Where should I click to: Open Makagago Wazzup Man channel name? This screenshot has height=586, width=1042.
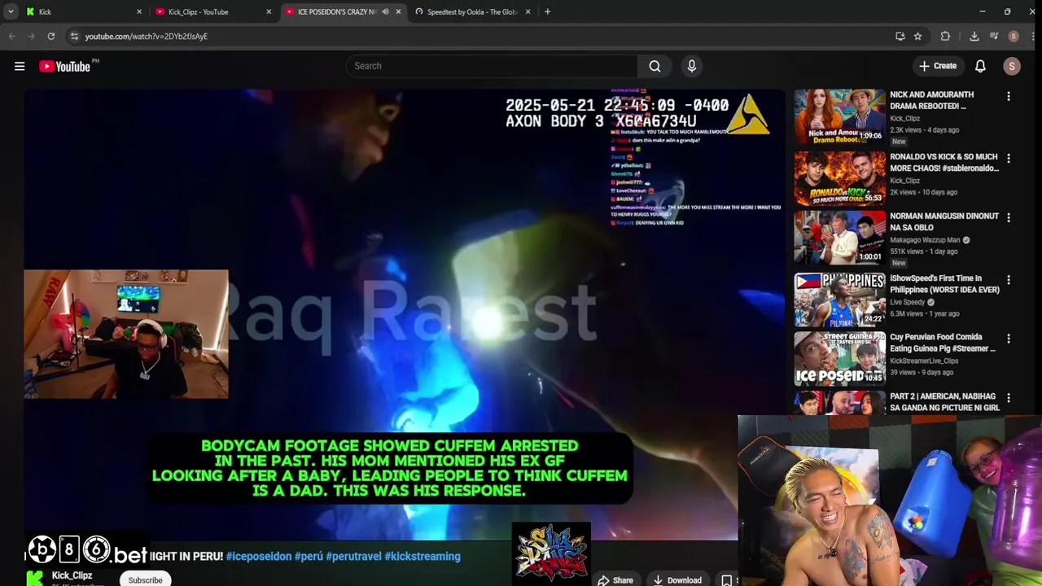click(x=925, y=240)
